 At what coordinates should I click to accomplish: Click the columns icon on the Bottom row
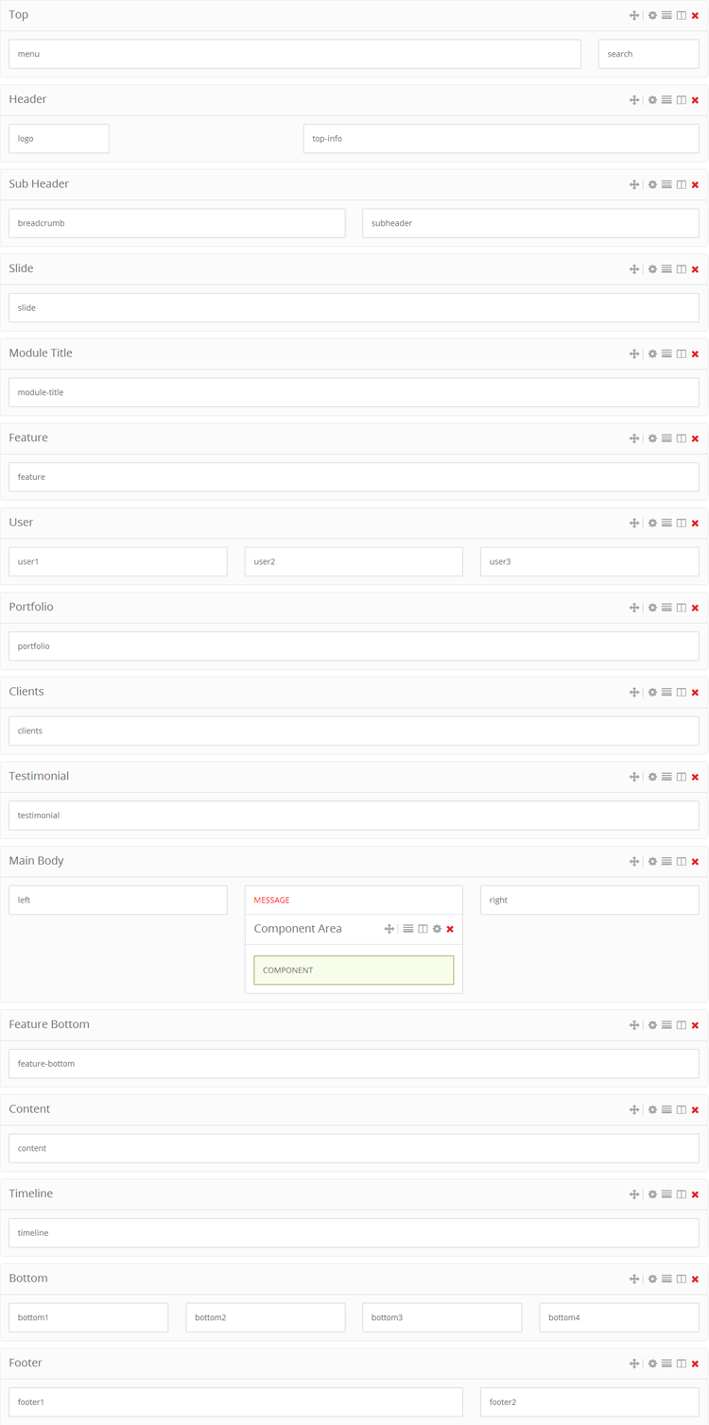681,1279
